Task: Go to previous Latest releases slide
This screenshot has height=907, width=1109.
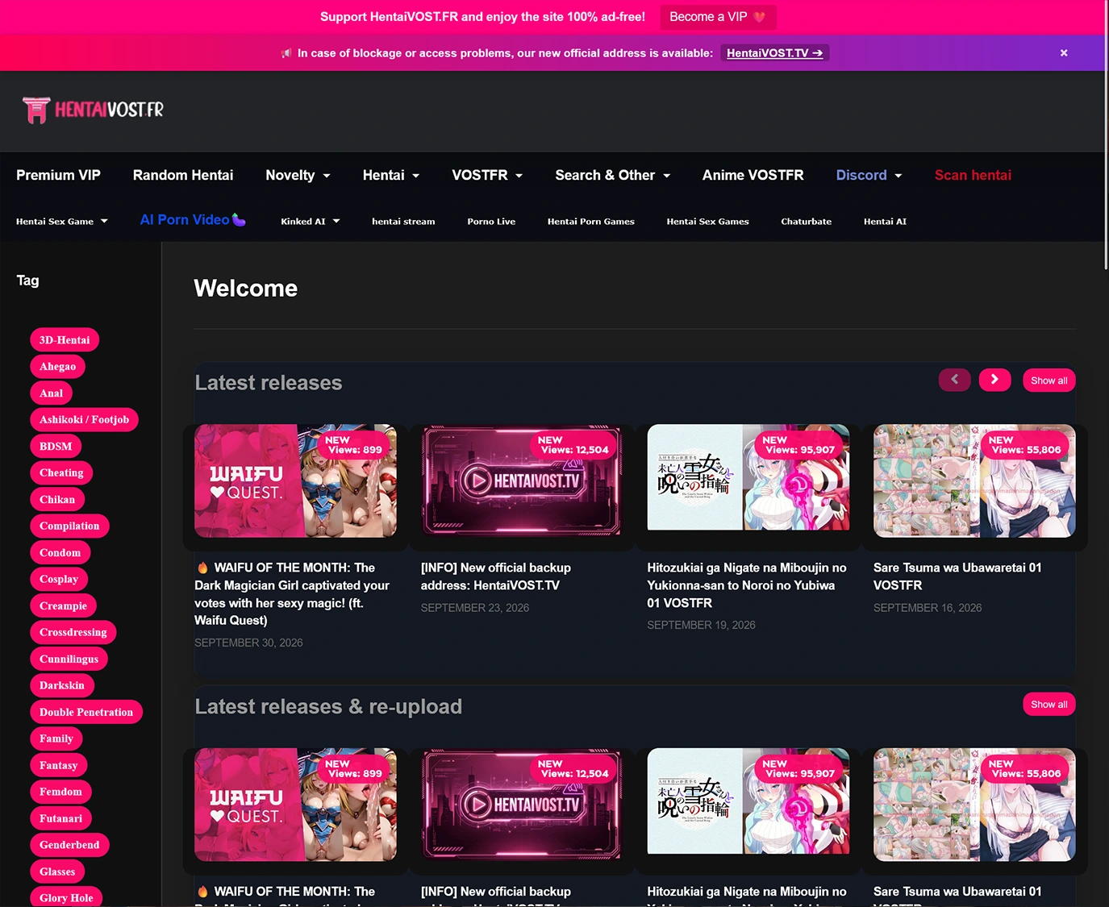Action: 954,380
